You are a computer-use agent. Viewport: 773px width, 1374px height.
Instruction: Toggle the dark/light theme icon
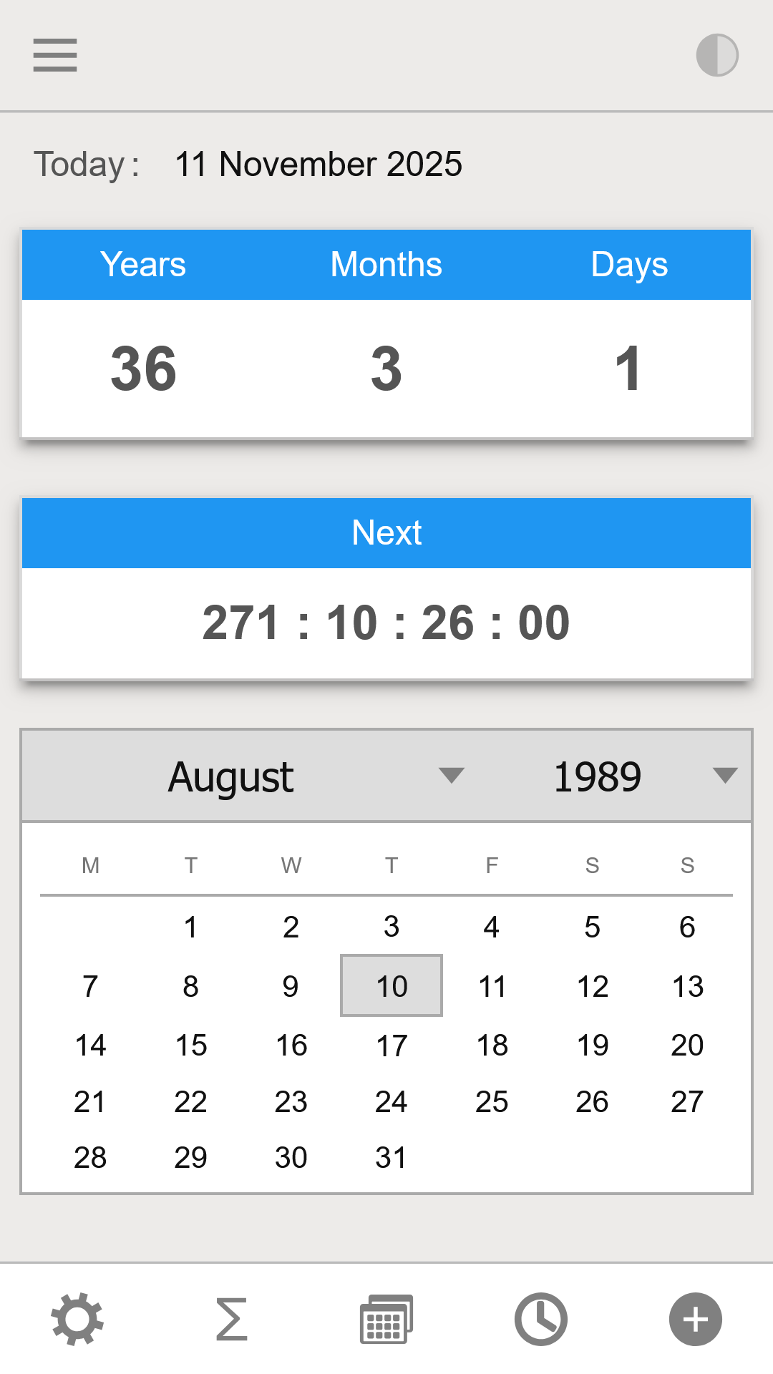(x=717, y=55)
